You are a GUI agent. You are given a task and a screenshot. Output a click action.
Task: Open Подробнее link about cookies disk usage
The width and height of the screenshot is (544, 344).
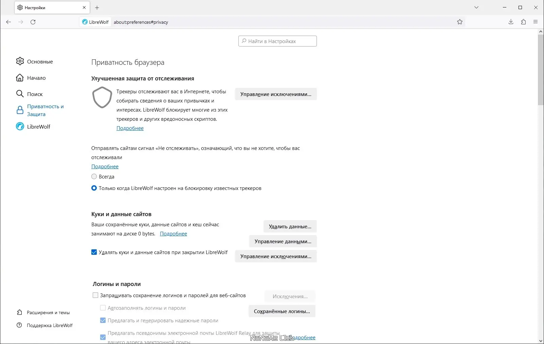[174, 234]
